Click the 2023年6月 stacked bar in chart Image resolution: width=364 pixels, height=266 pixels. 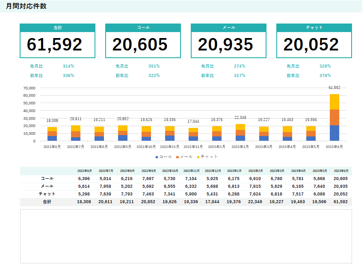(334, 118)
